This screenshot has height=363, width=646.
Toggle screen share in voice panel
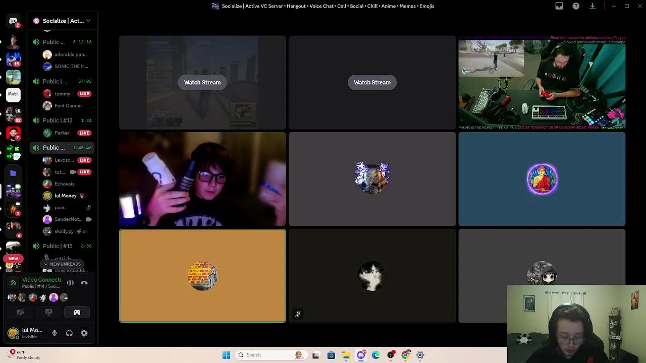click(48, 313)
